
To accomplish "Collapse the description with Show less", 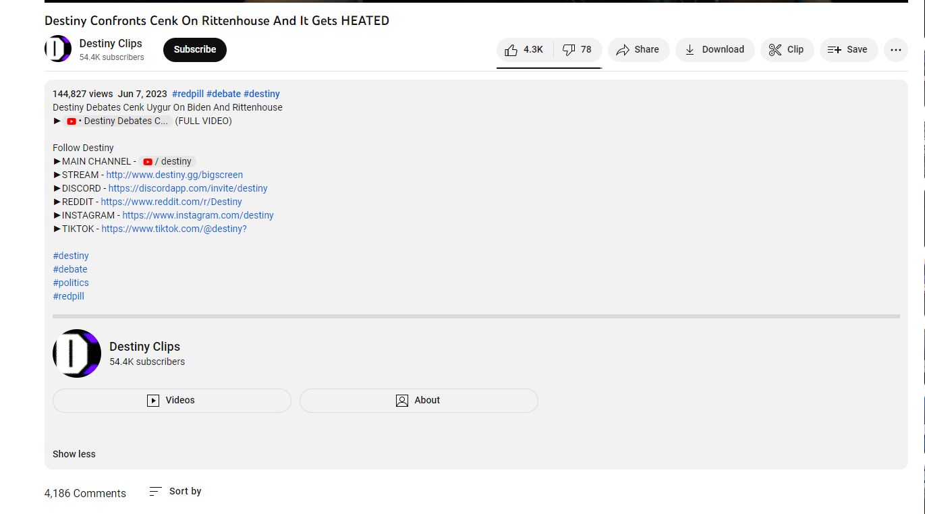I will [x=74, y=454].
